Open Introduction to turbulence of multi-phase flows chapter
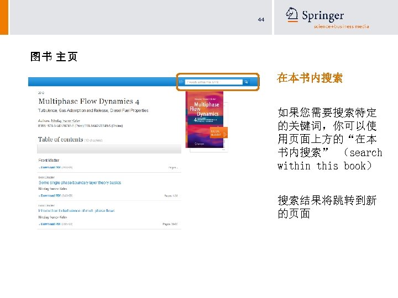Screen dimensions: 398x298 [x=77, y=211]
